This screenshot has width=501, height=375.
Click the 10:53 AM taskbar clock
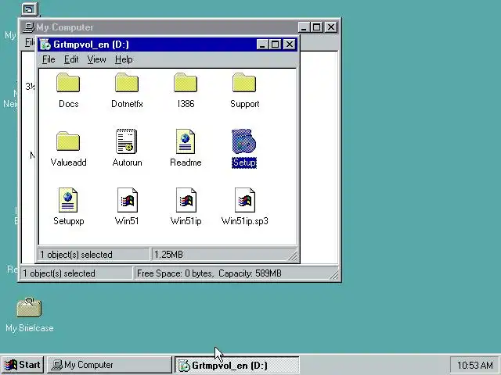click(x=474, y=365)
